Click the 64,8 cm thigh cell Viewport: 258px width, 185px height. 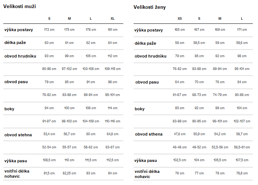(112, 134)
